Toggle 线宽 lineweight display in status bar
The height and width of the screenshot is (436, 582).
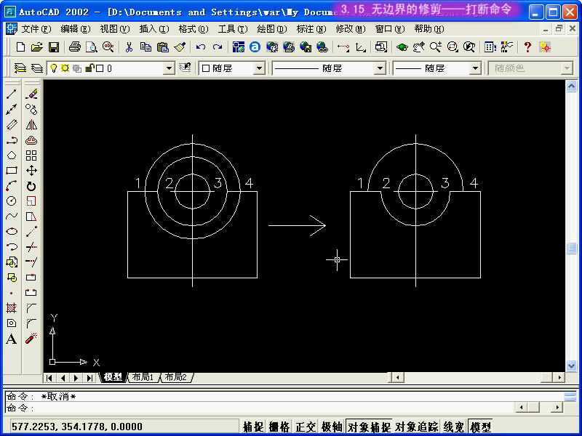pos(453,427)
